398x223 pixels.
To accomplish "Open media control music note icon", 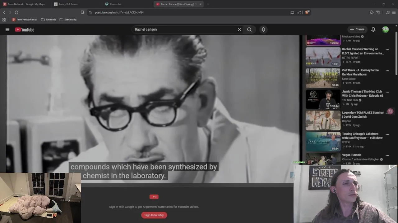I will click(387, 12).
